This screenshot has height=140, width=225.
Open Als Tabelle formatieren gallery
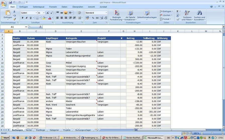130,15
